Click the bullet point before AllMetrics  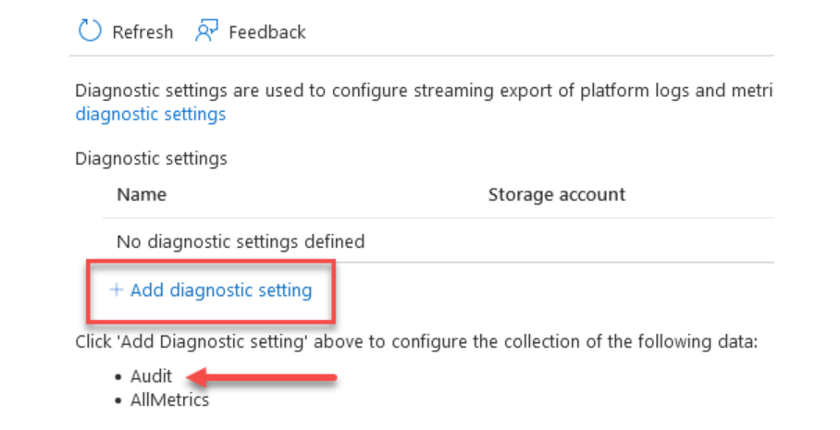tap(120, 401)
